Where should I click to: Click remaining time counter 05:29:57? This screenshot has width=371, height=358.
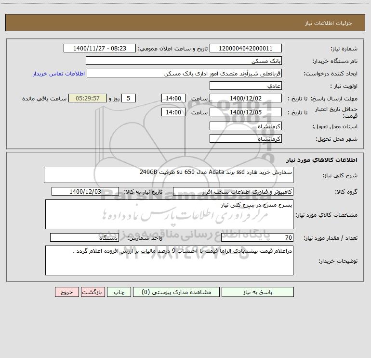(88, 98)
